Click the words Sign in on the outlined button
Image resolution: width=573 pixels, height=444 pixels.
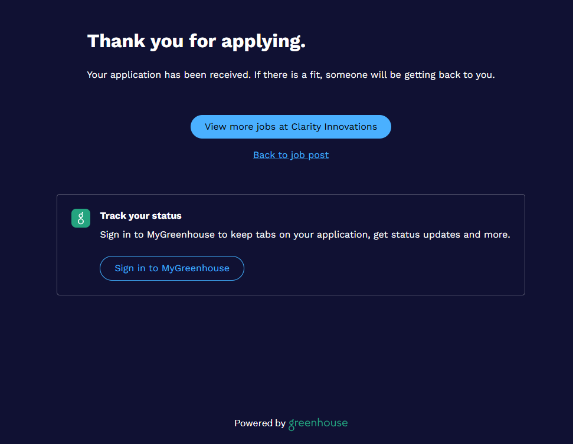point(130,268)
